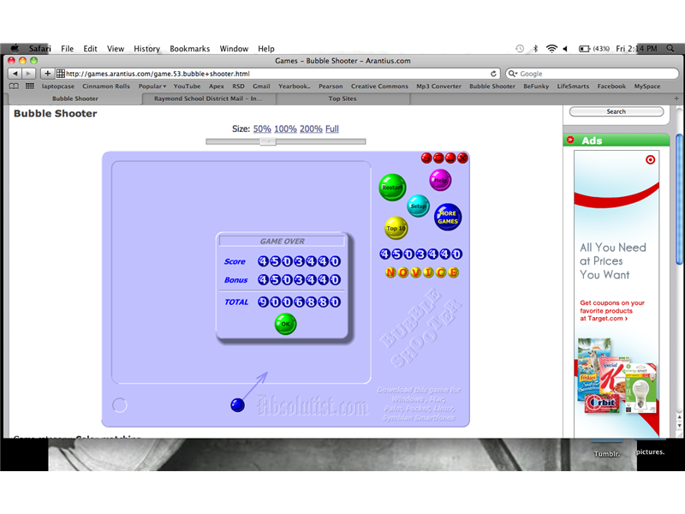Open the Window menu
Image resolution: width=685 pixels, height=514 pixels.
click(x=234, y=49)
